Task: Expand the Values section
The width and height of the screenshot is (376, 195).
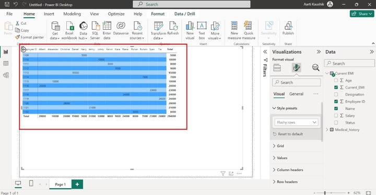Action: point(274,158)
